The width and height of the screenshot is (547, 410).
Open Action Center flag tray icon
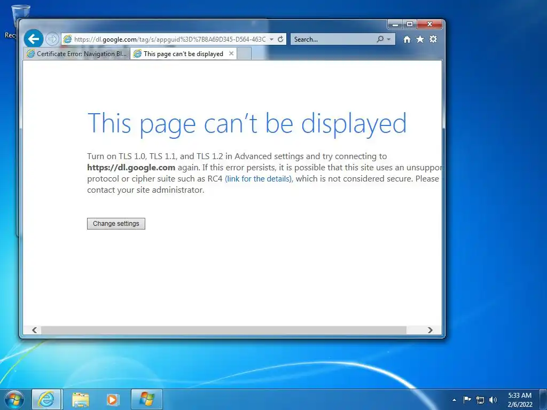(467, 399)
